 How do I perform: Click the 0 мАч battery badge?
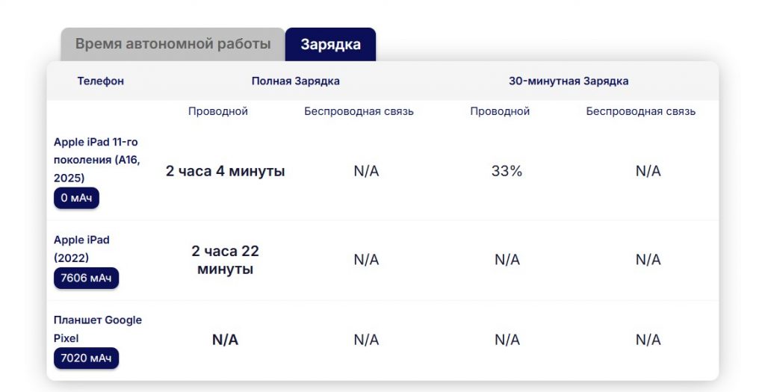click(76, 198)
